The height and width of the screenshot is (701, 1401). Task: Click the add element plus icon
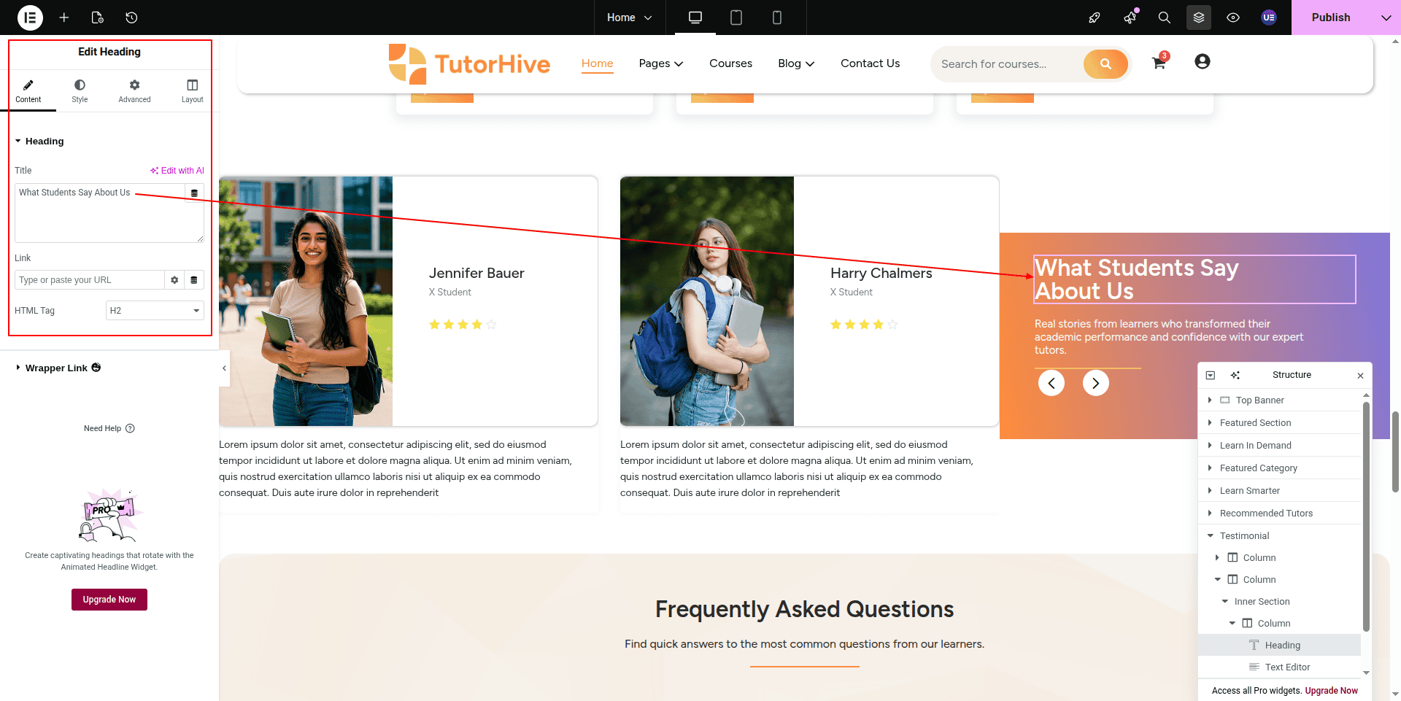coord(64,18)
